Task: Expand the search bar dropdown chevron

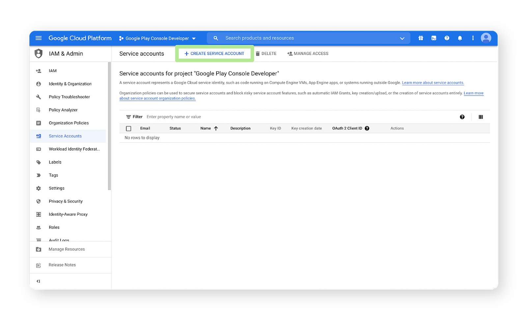Action: click(x=402, y=38)
